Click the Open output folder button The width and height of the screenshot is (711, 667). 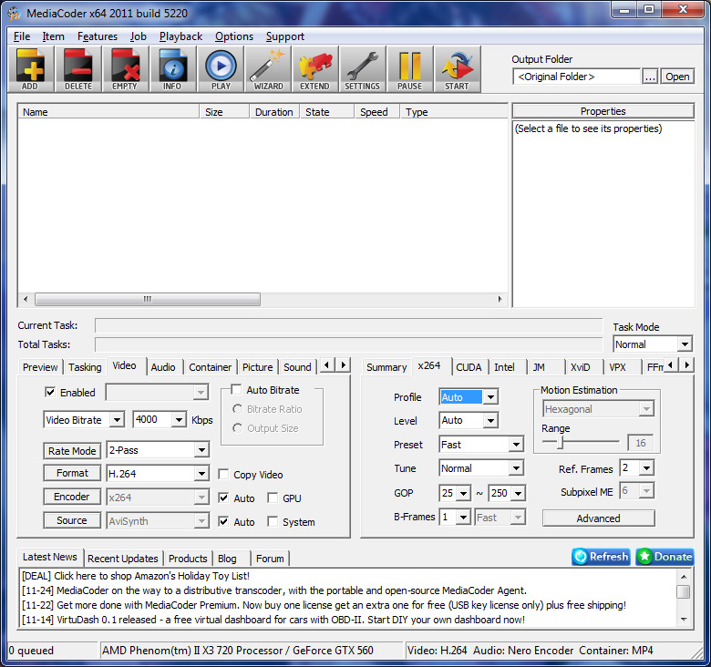pyautogui.click(x=677, y=77)
